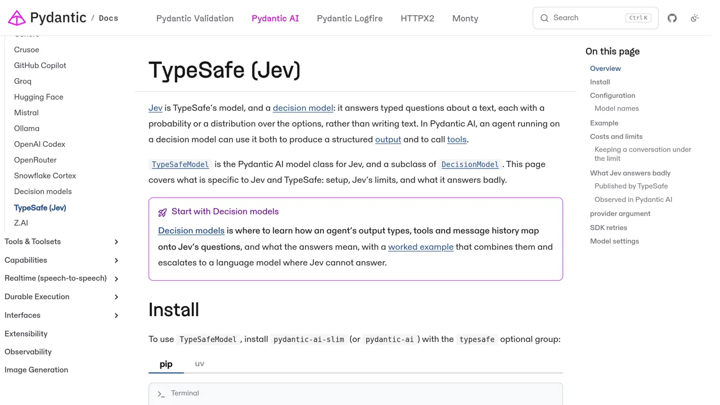This screenshot has height=405, width=720.
Task: Select the pip install tab
Action: click(166, 364)
